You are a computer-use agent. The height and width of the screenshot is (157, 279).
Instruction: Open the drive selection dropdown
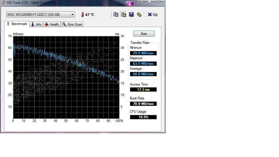pos(40,15)
